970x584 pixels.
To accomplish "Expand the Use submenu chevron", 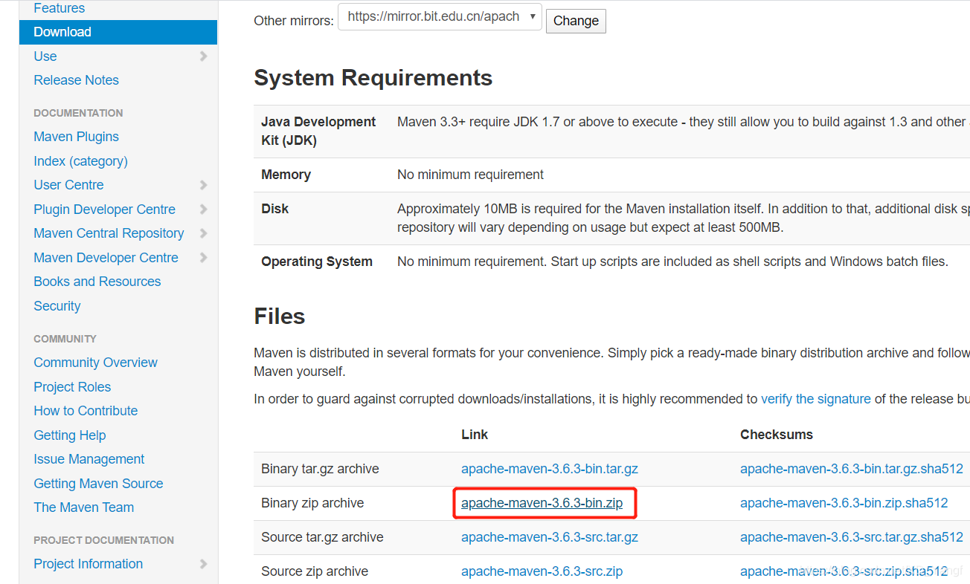I will pyautogui.click(x=203, y=56).
